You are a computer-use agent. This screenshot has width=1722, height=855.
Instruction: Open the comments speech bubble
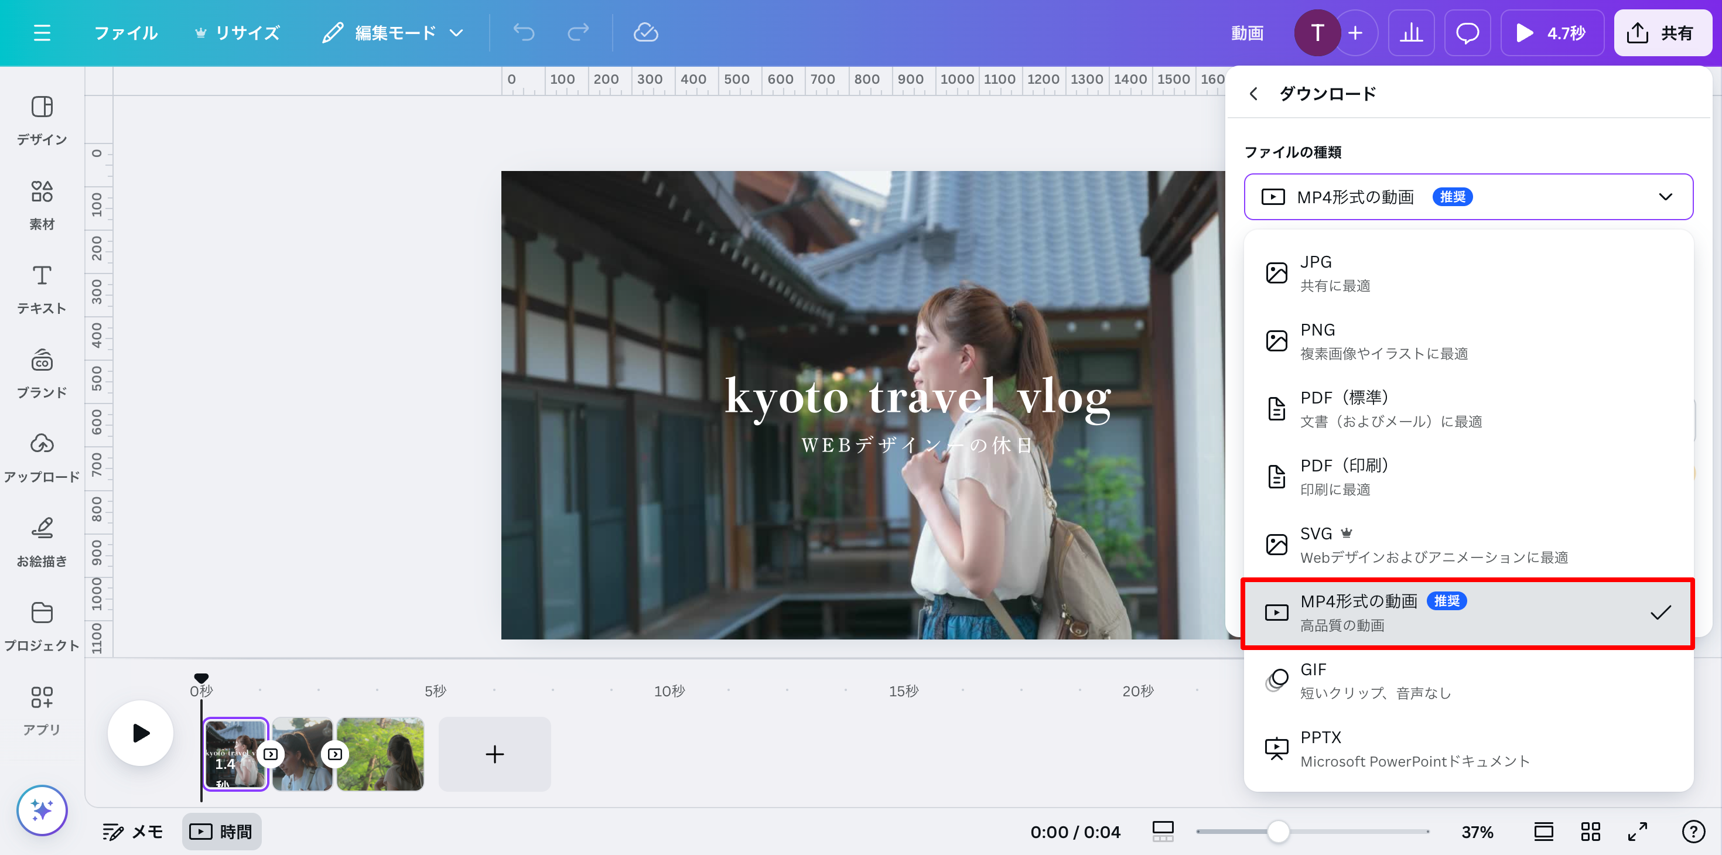click(x=1467, y=33)
